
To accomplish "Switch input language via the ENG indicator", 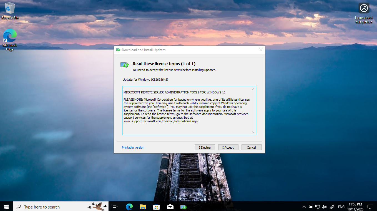I will click(341, 207).
